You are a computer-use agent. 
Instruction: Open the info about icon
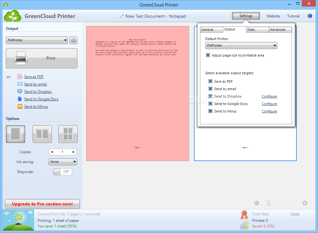tap(310, 16)
